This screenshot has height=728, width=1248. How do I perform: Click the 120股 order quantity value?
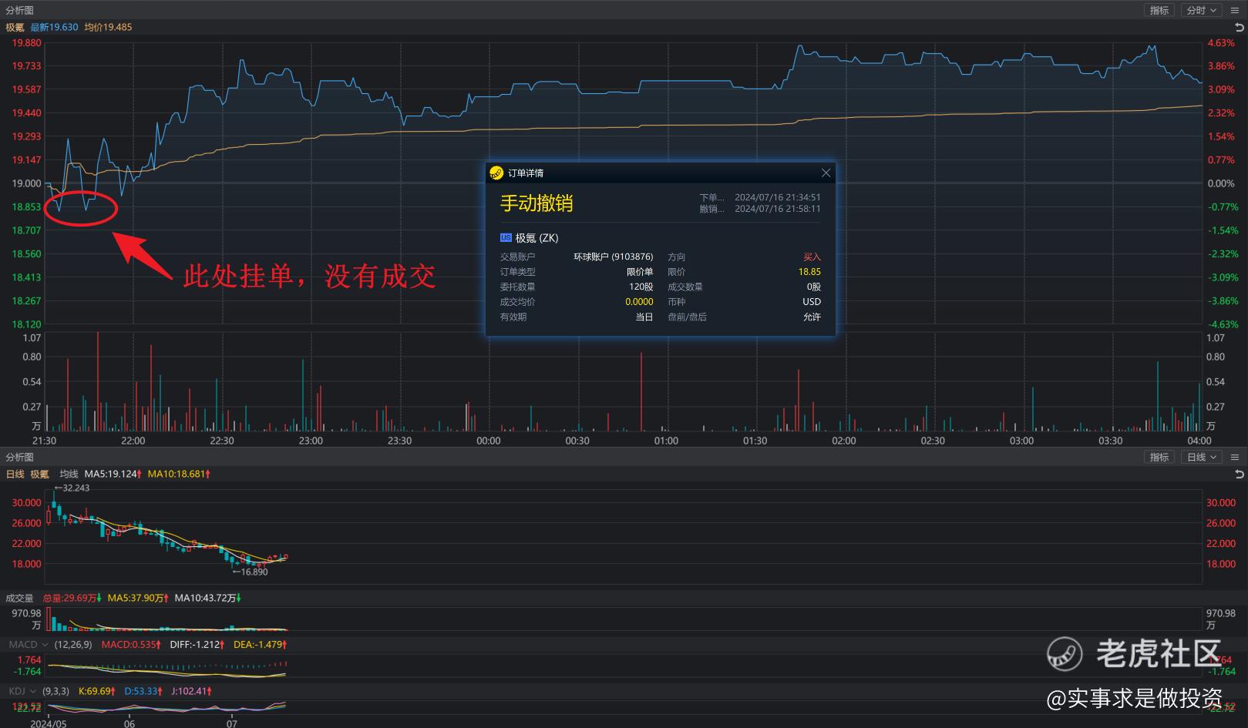click(641, 287)
